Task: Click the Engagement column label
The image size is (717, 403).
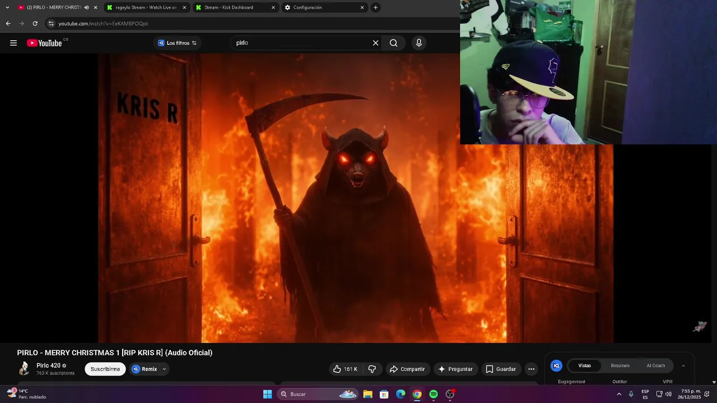Action: click(571, 382)
